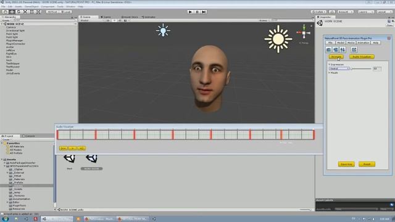The image size is (395, 222).
Task: Click the Pause button in toolbar
Action: (x=197, y=12)
